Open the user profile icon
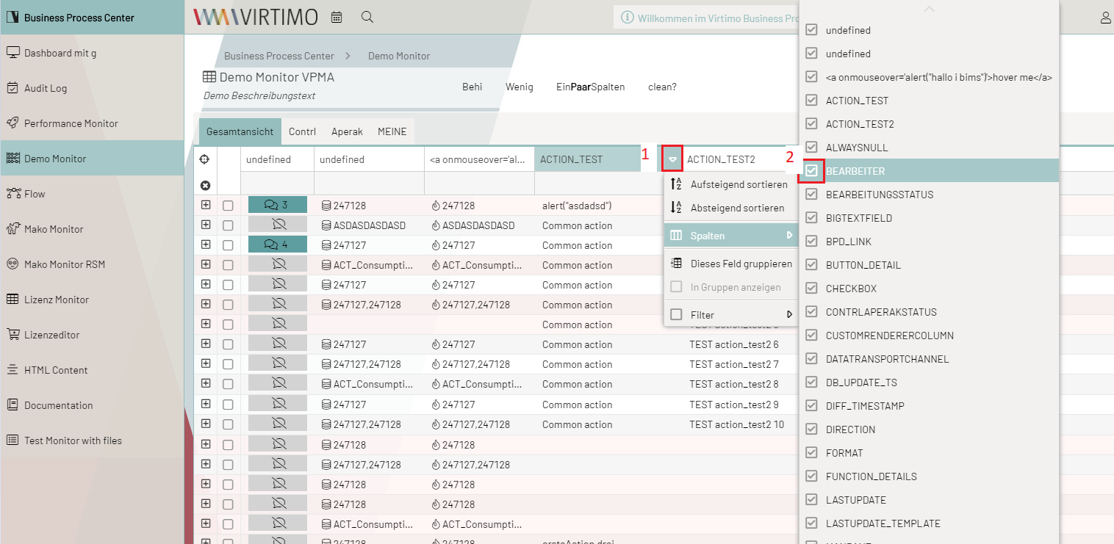 pyautogui.click(x=1105, y=18)
